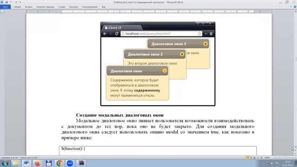Image resolution: width=297 pixels, height=167 pixels.
Task: Click the code line $(function() {
Action: click(x=73, y=148)
